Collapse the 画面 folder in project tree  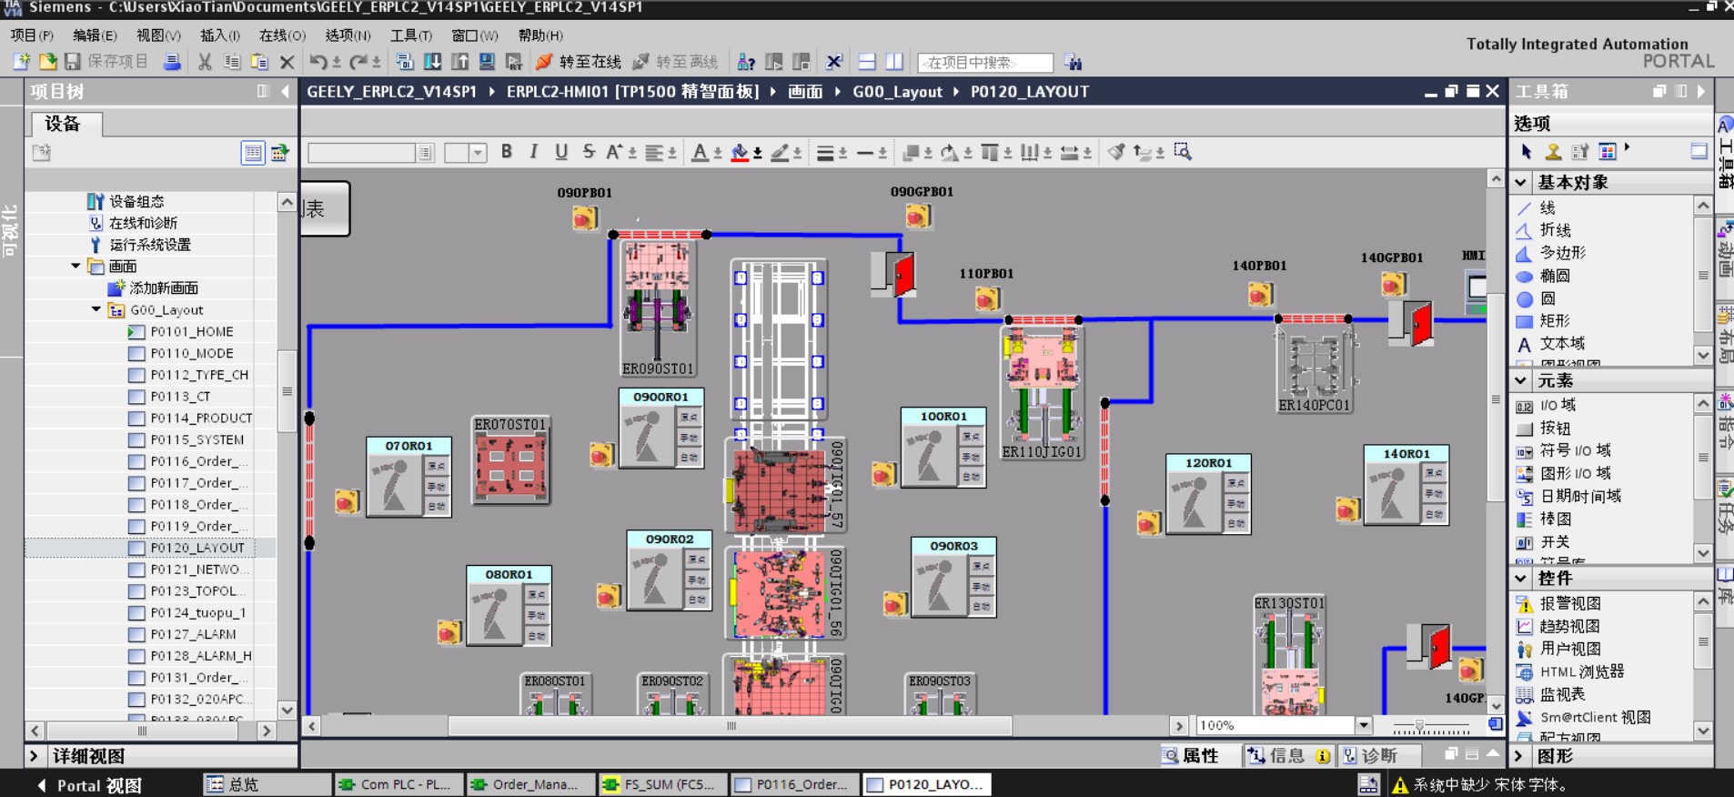[76, 266]
